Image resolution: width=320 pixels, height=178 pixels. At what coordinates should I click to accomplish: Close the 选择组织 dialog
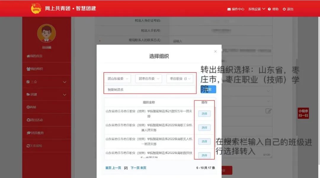click(x=215, y=51)
